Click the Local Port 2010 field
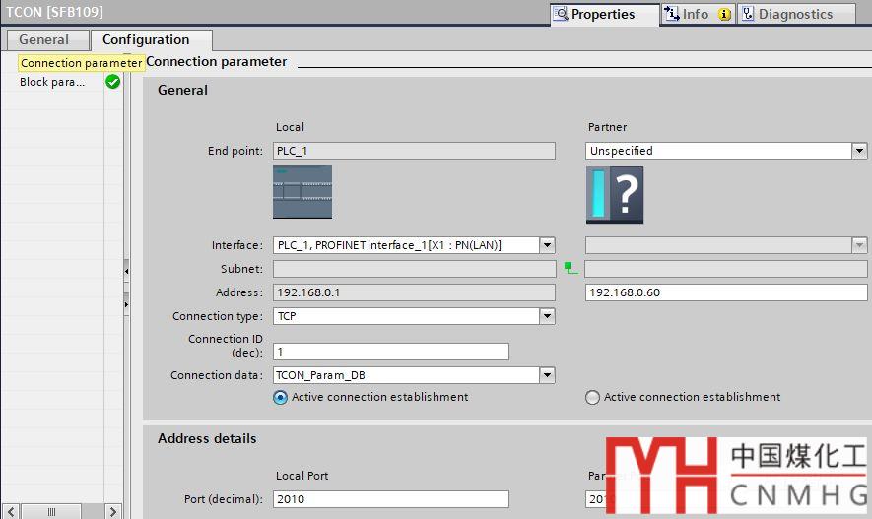 point(391,499)
